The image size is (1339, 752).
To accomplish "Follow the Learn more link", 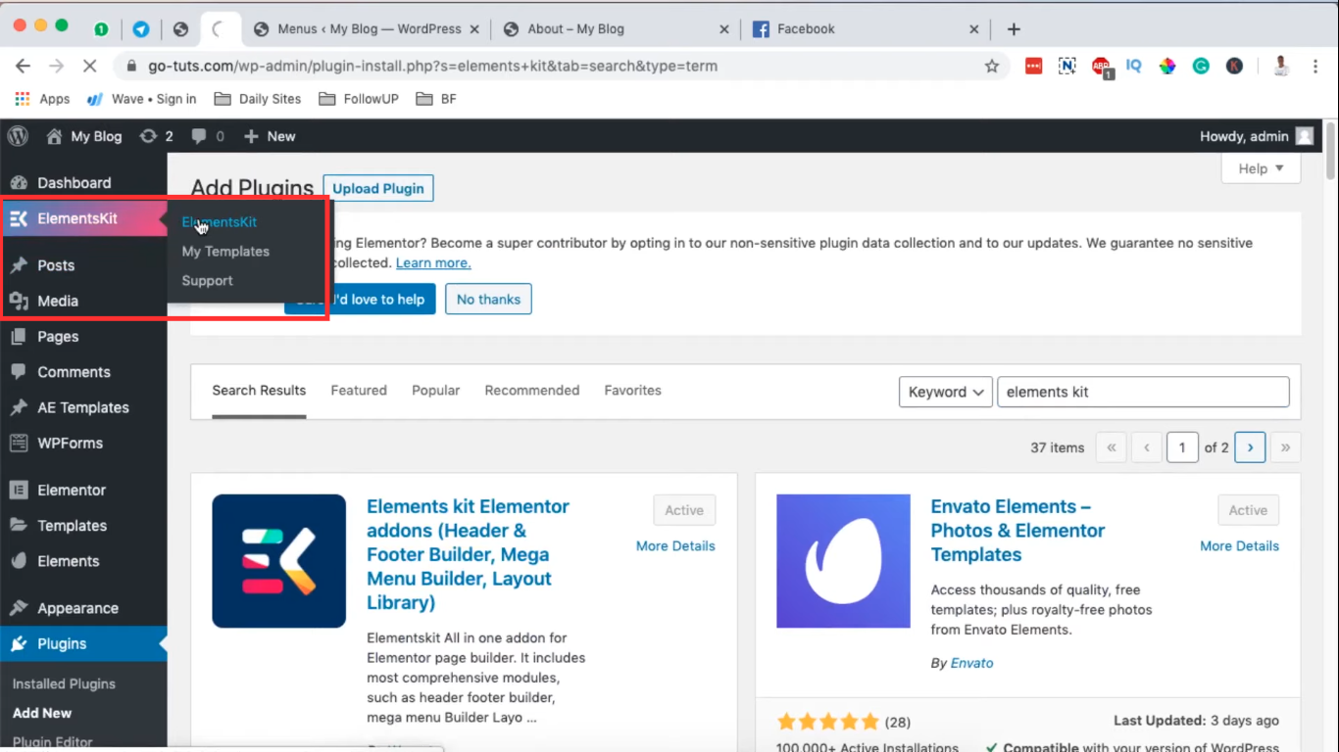I will (x=433, y=263).
